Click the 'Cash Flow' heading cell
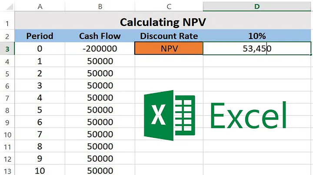Screen dimensions: 313x175 tap(100, 36)
